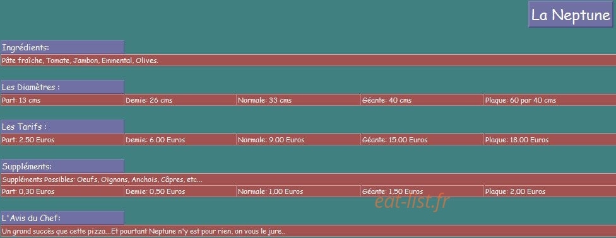Select the Les Diamètres : header

[62, 87]
